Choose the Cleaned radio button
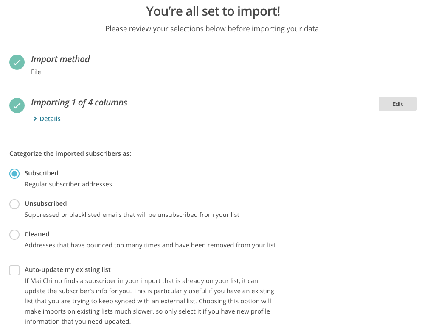Viewport: 430px width, 333px height. pyautogui.click(x=14, y=235)
